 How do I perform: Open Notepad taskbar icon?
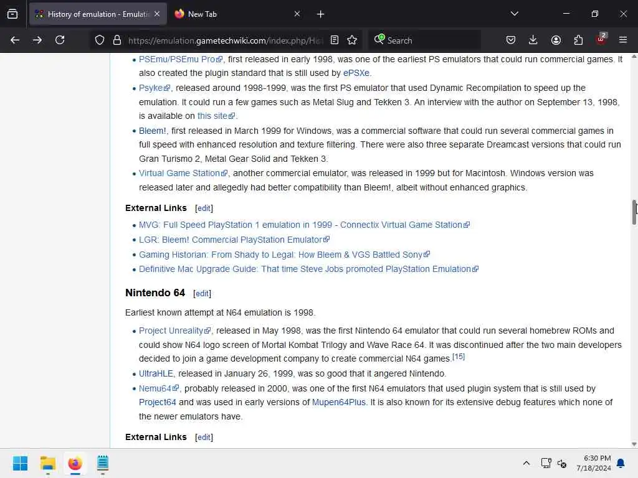coord(103,463)
